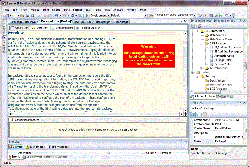Open the Default platform dropdown

click(145, 16)
